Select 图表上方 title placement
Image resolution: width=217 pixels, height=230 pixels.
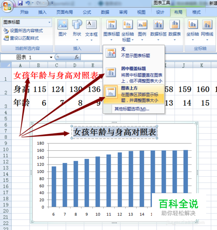point(134,94)
